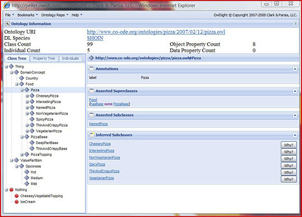Screen dimensions: 302x217
Task: Expand the VegetarianPizza tree node
Action: click(27, 131)
